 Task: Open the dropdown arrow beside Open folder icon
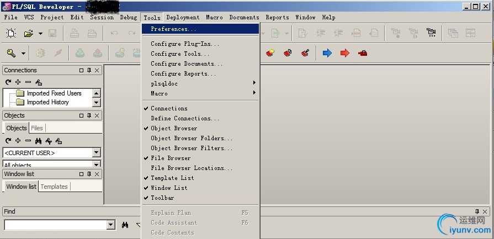click(41, 33)
